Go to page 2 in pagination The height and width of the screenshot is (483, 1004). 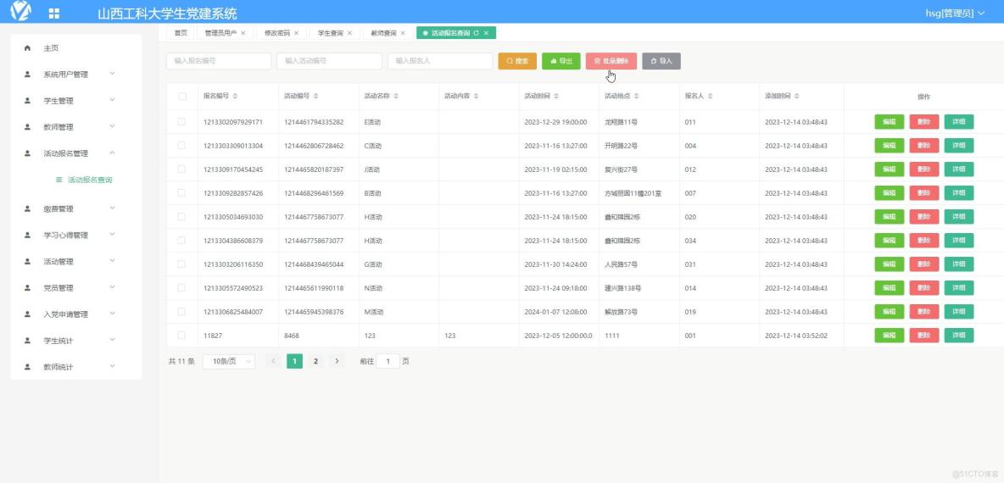(315, 361)
